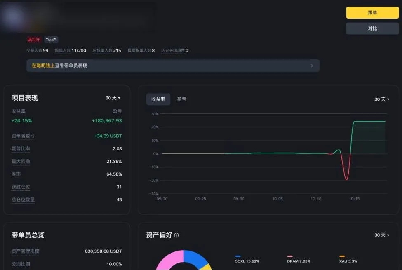402x270 pixels.
Task: Click the orange XAU legend swatch
Action: (x=342, y=256)
